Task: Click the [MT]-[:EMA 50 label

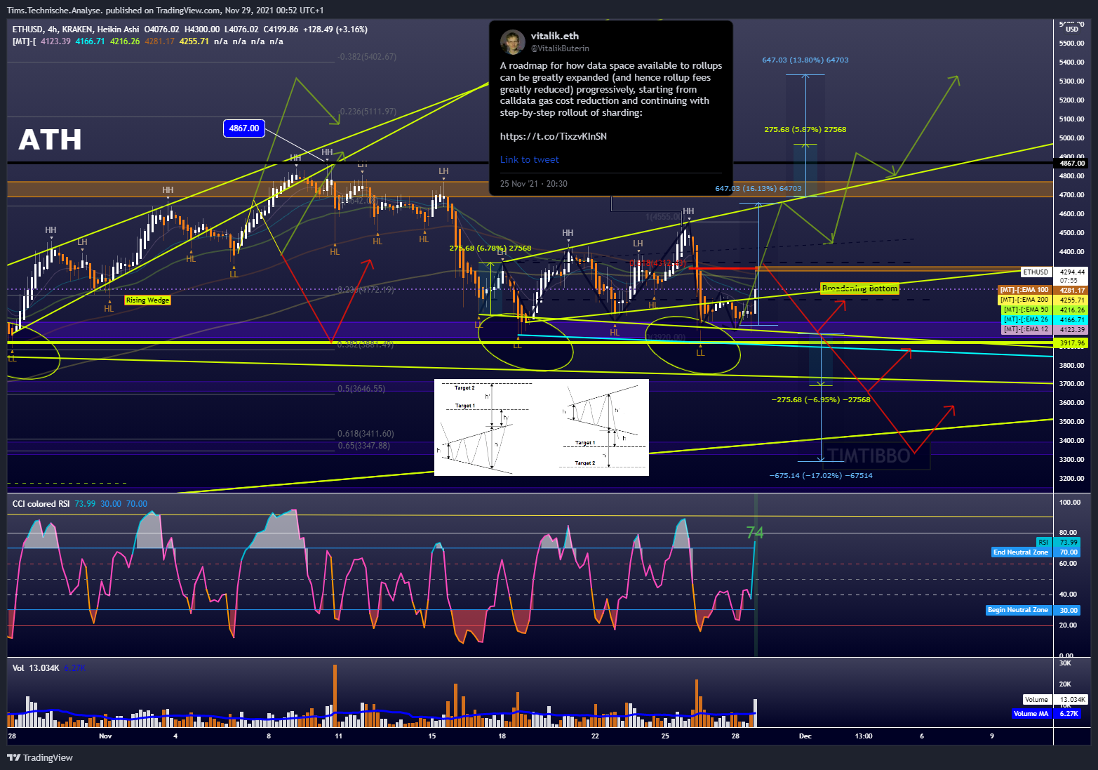Action: 1026,310
